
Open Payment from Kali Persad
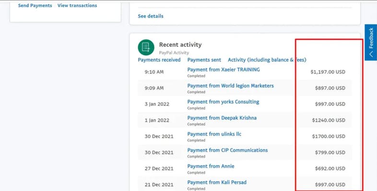217,182
